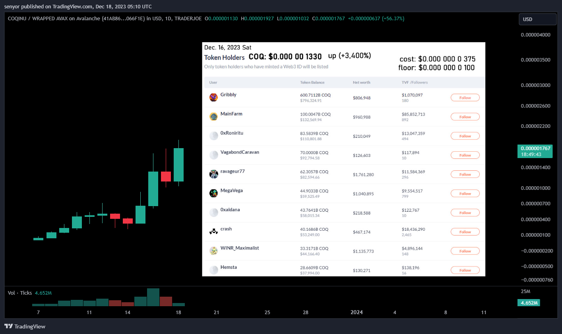The image size is (562, 334).
Task: Click ravageur77's avatar icon
Action: tap(213, 174)
